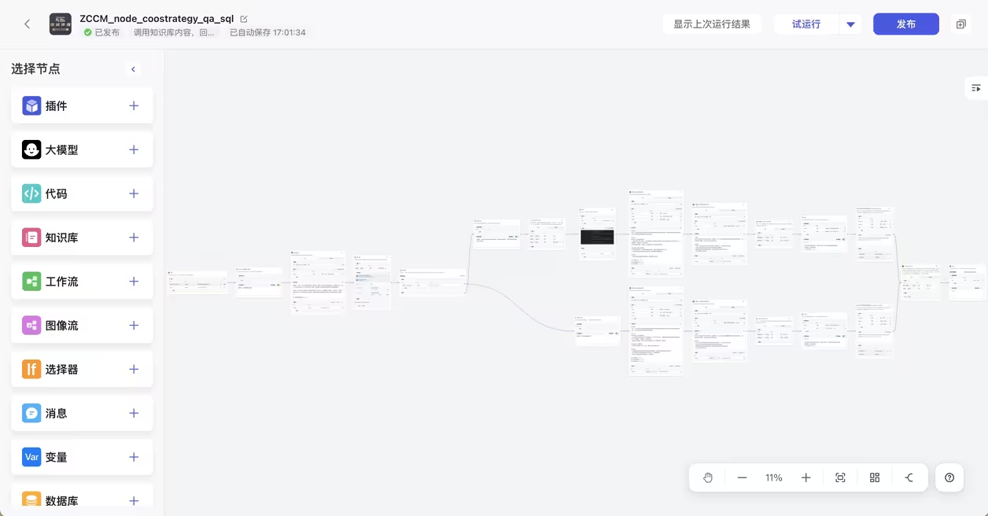Open the auto-layout grid icon

point(875,477)
